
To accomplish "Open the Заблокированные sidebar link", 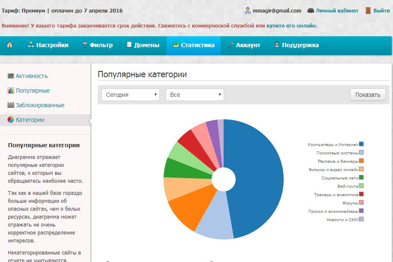I will coord(40,105).
